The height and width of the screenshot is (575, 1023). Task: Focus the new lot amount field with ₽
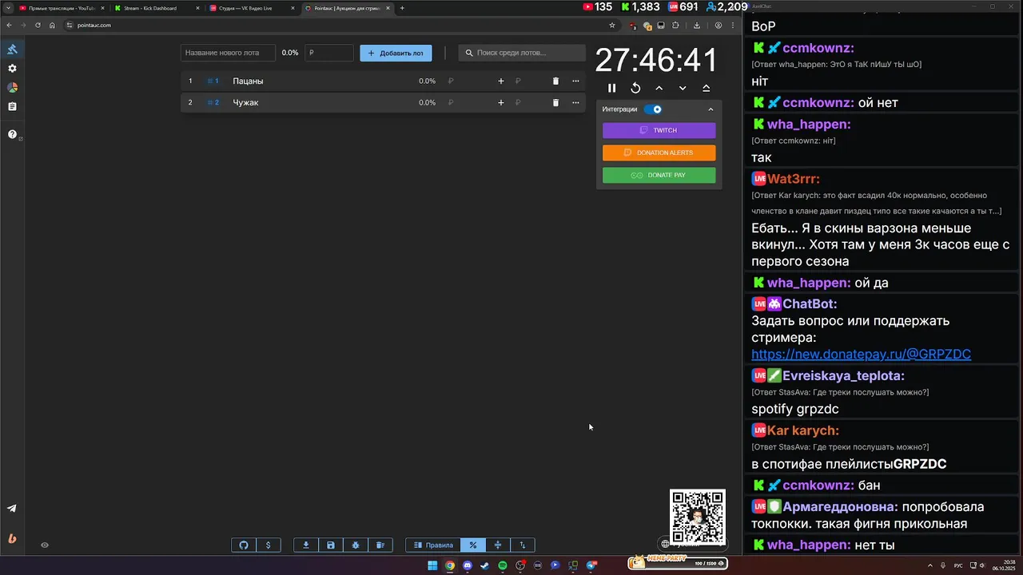point(328,53)
